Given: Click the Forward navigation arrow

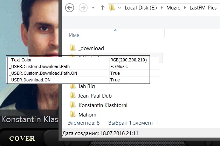Looking at the screenshot, I should [x=83, y=8].
